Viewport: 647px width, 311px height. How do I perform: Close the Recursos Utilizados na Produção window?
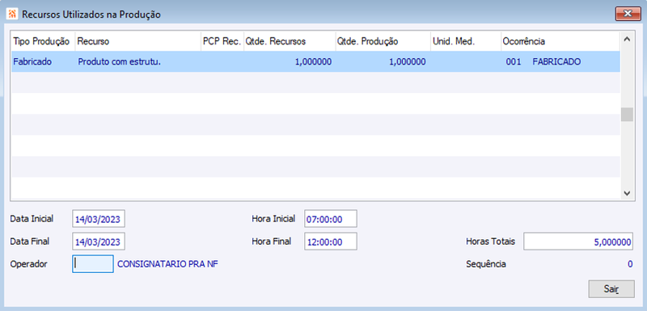click(x=628, y=14)
